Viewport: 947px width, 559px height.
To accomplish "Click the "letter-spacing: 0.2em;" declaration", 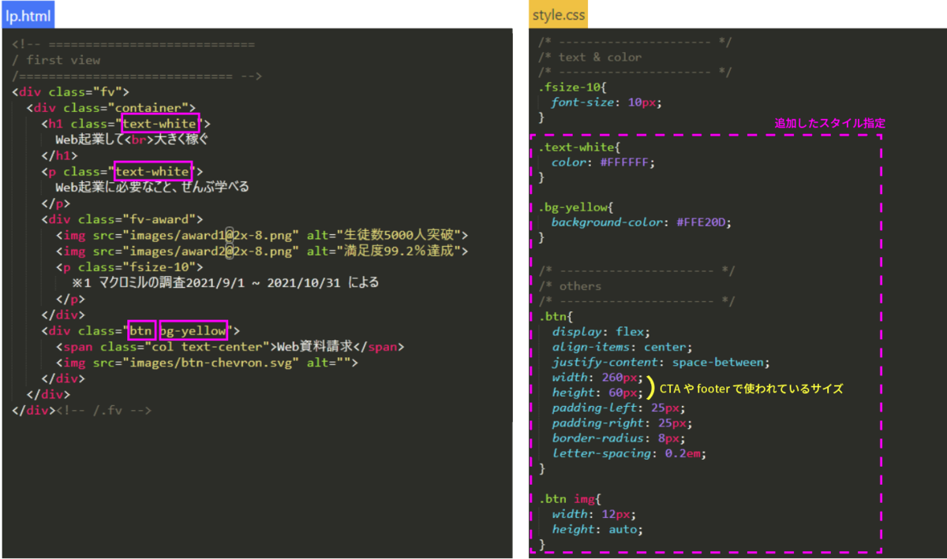I will pos(628,453).
